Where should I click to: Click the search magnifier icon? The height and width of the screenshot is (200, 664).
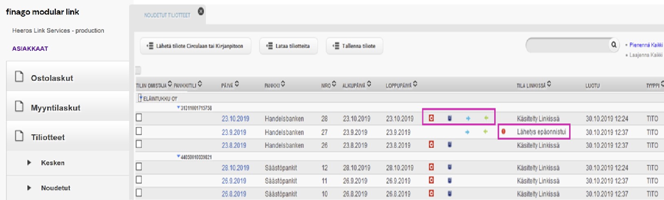[613, 45]
